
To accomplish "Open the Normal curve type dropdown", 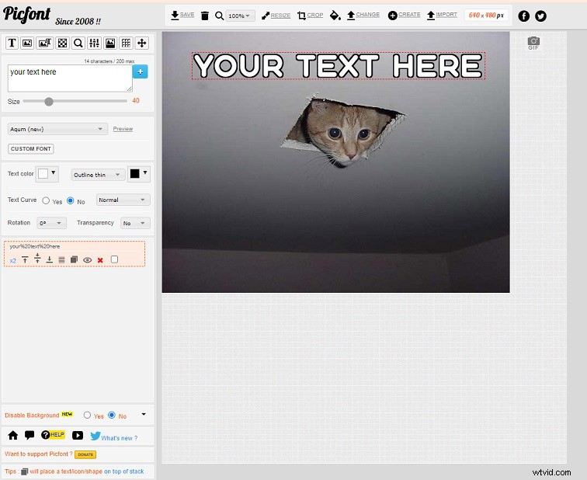I will (x=123, y=200).
